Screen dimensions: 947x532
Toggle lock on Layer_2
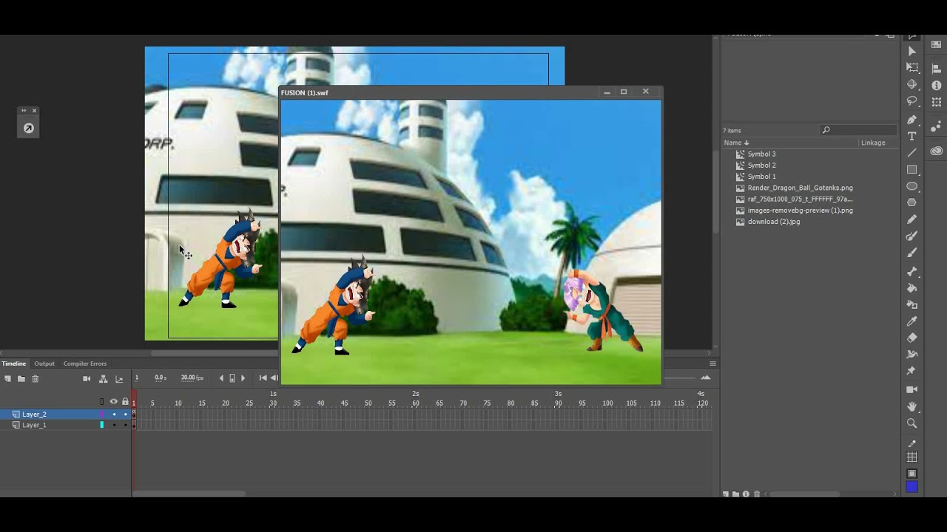click(x=125, y=415)
